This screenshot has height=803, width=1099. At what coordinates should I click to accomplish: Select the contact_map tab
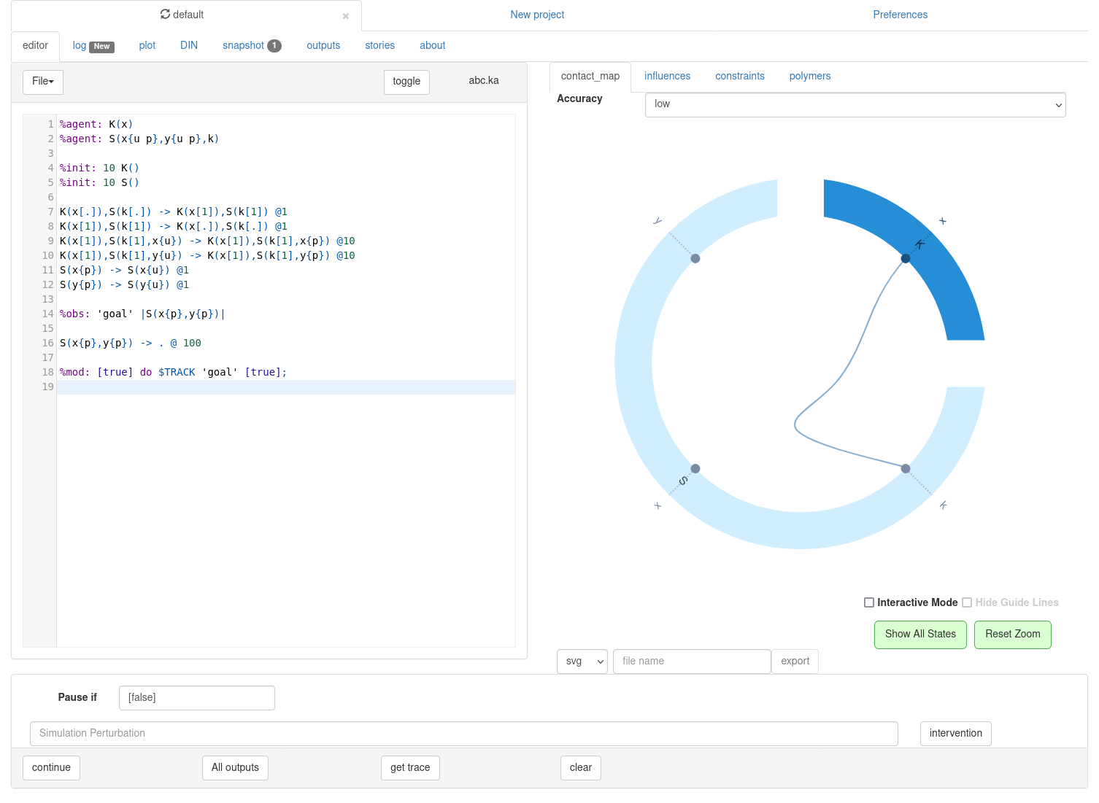(x=590, y=76)
